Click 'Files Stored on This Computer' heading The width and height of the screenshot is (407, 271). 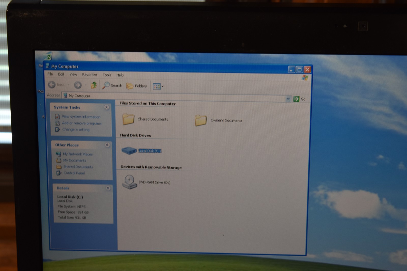click(148, 103)
